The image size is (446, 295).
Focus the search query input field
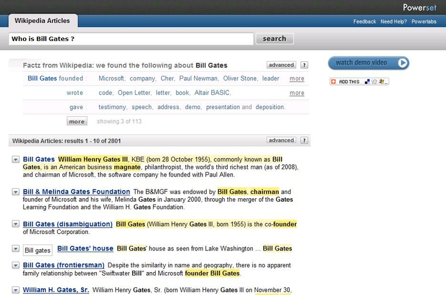coord(131,39)
